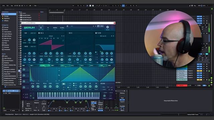The height and width of the screenshot is (120, 214).
Task: Toggle LFO BPM sync checkbox
Action: (74, 84)
